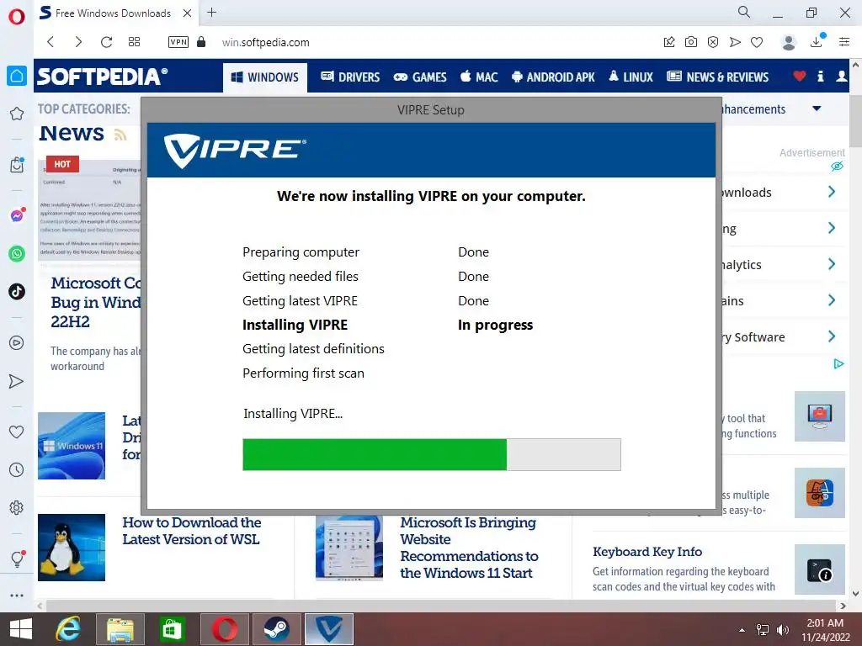Open the send-to-Flow arrow icon
Screen dimensions: 862x646
coord(735,42)
